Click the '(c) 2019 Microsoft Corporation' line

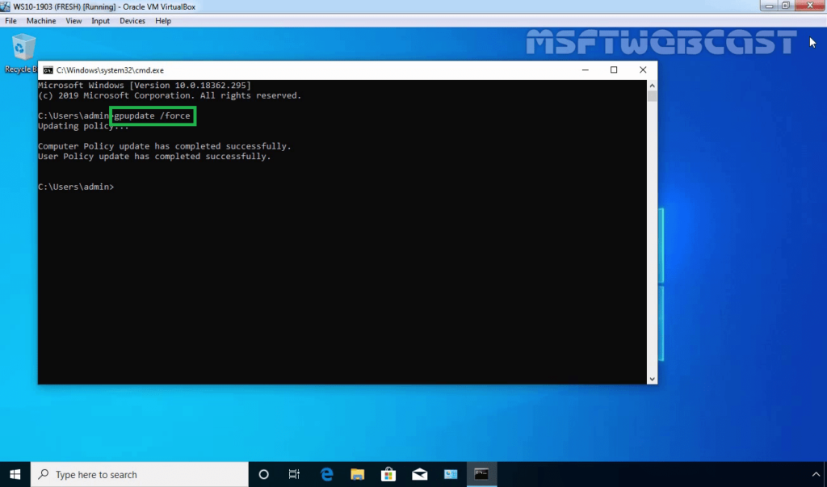point(170,95)
